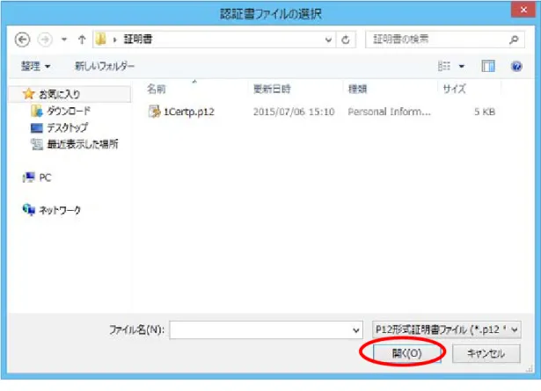Click the キャンセル button
This screenshot has height=391, width=541.
pos(486,353)
